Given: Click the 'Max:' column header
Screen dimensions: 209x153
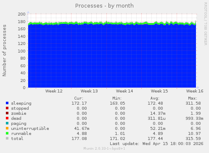Looking at the screenshot, I should point(193,98).
